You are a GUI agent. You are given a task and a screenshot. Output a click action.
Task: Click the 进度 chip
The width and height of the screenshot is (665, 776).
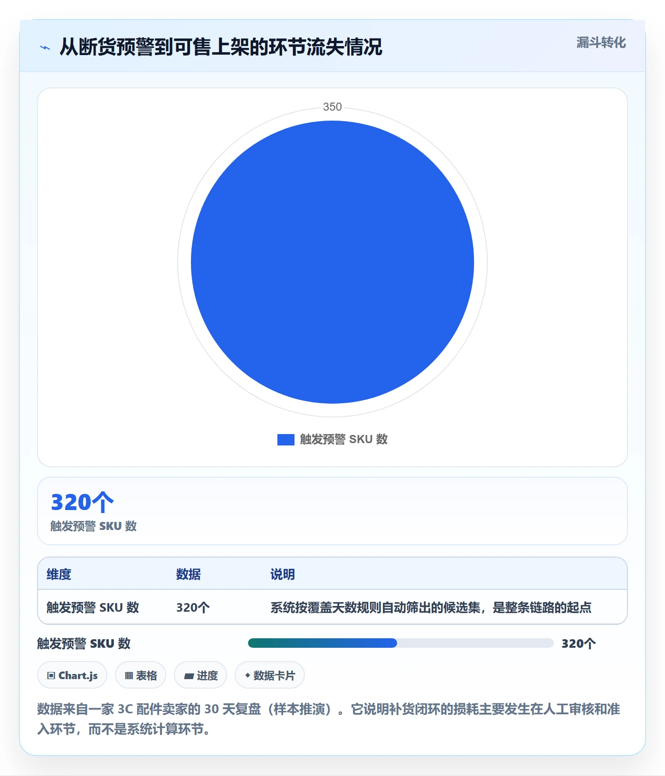point(200,675)
